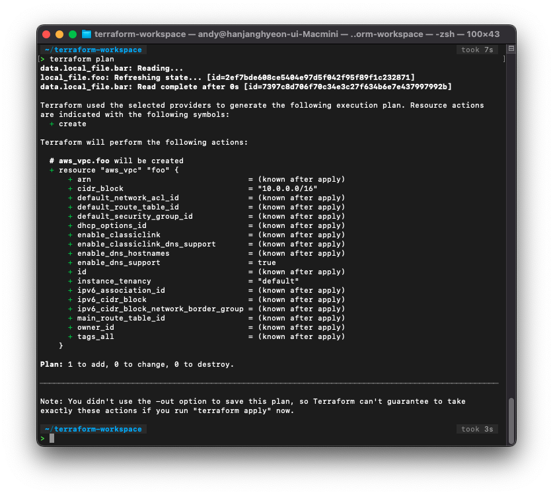Click the 'Note: You didn't use the -out' line
553x495 pixels.
(253, 402)
